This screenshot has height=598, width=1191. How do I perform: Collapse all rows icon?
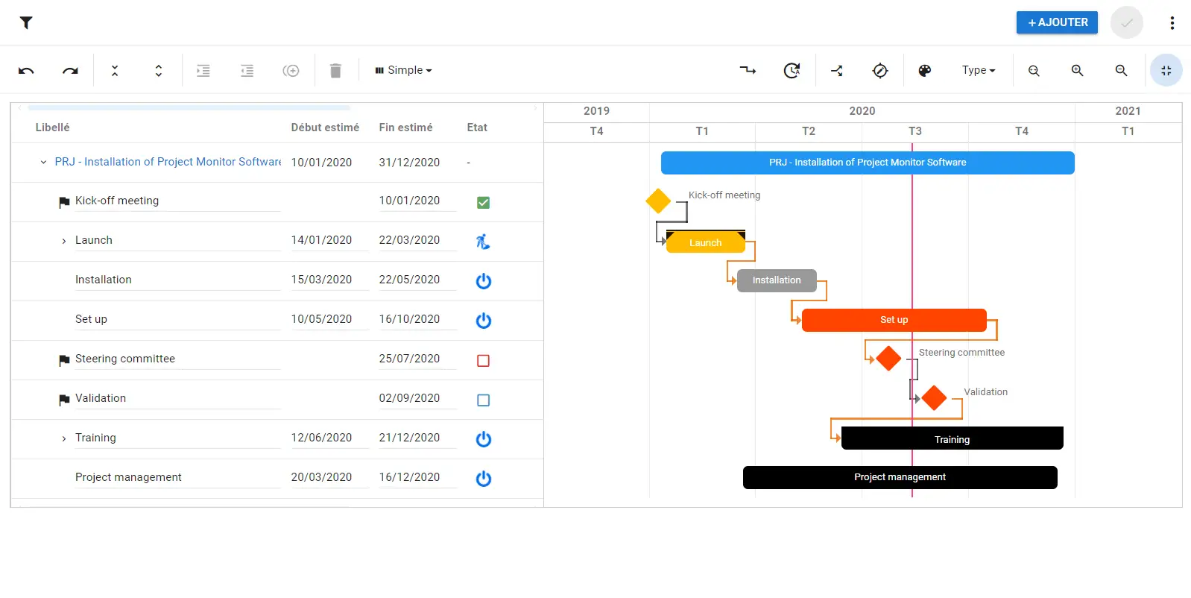click(x=115, y=70)
